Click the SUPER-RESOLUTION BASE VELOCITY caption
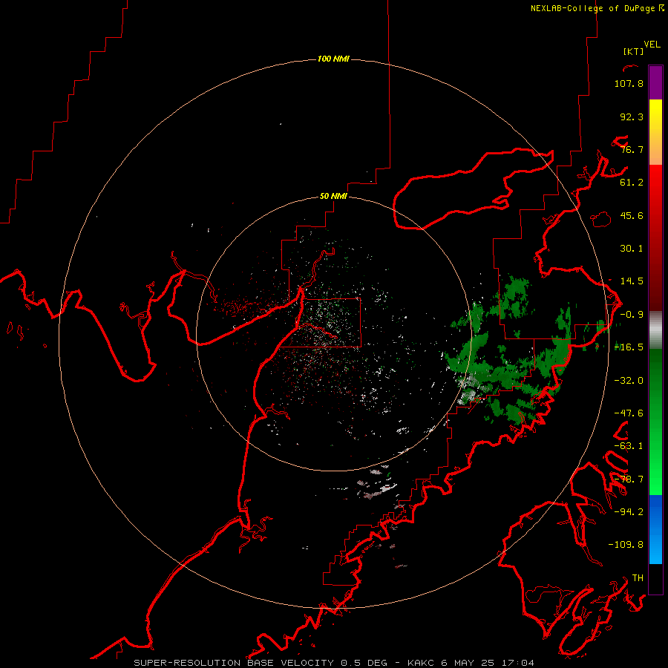 click(234, 663)
